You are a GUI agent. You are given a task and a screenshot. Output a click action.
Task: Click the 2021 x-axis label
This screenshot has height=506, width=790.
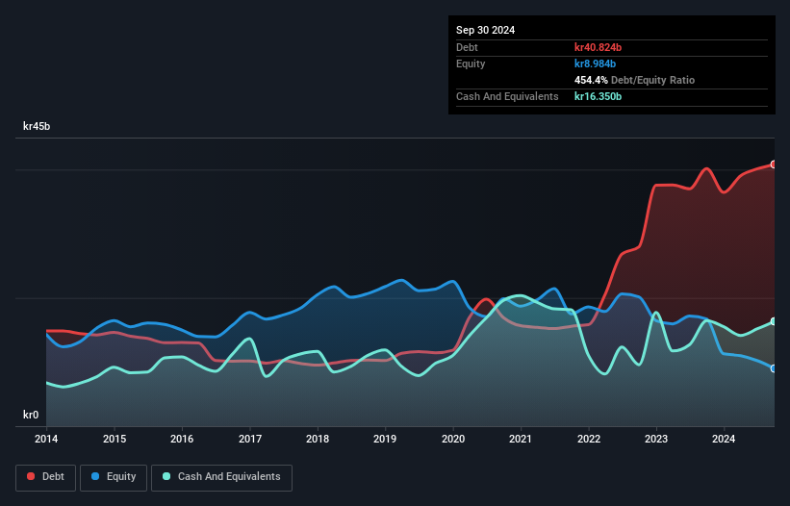tap(521, 439)
